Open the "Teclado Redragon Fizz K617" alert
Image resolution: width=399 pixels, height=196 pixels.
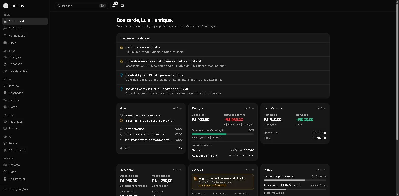(x=223, y=91)
